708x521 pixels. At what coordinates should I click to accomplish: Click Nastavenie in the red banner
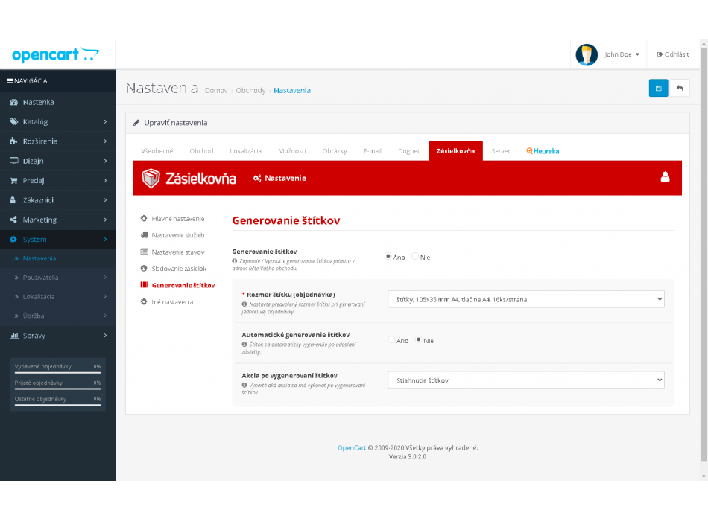point(285,178)
